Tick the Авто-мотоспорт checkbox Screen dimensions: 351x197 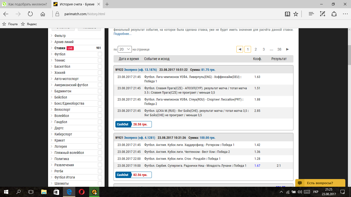pyautogui.click(x=100, y=79)
